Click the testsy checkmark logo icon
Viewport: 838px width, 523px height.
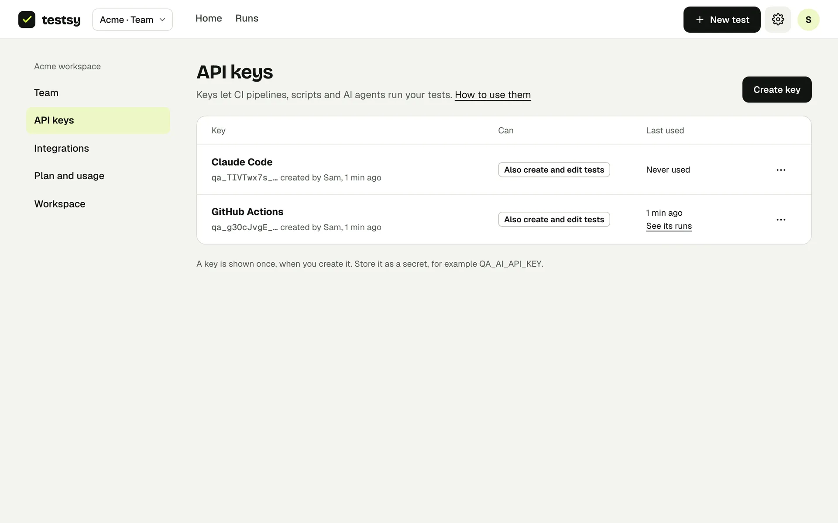(27, 20)
